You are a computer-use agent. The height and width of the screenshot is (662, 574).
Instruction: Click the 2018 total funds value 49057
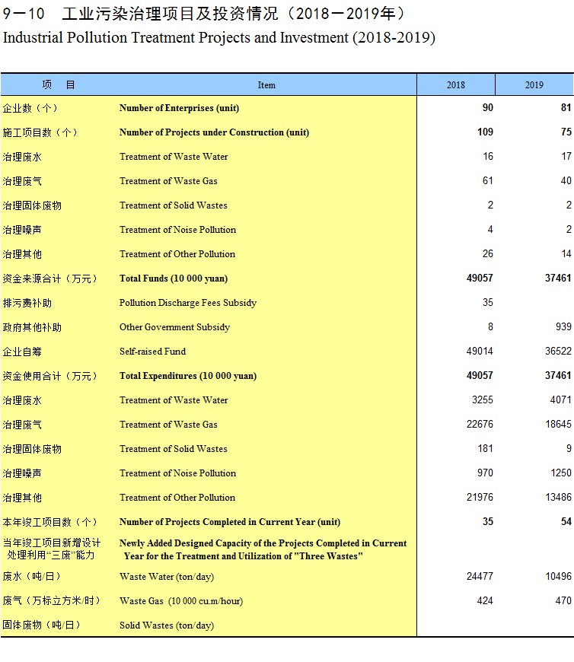[x=480, y=278]
